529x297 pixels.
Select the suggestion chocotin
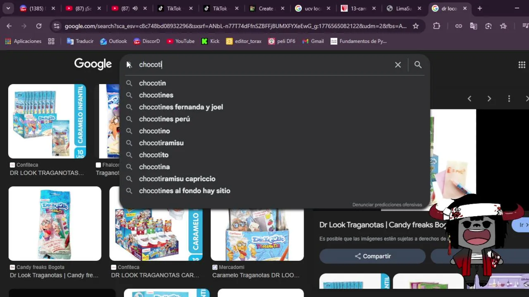(274, 83)
